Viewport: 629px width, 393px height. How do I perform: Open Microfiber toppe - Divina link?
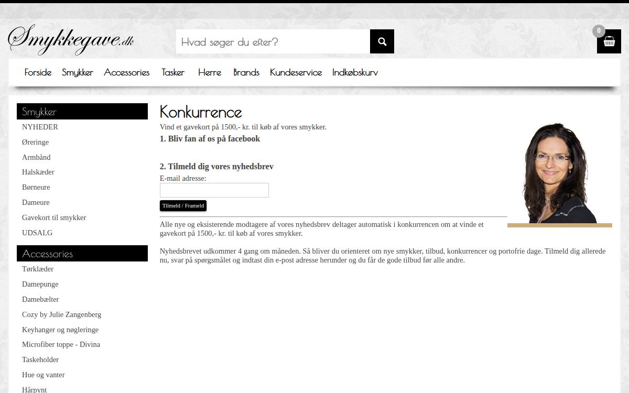click(x=61, y=344)
